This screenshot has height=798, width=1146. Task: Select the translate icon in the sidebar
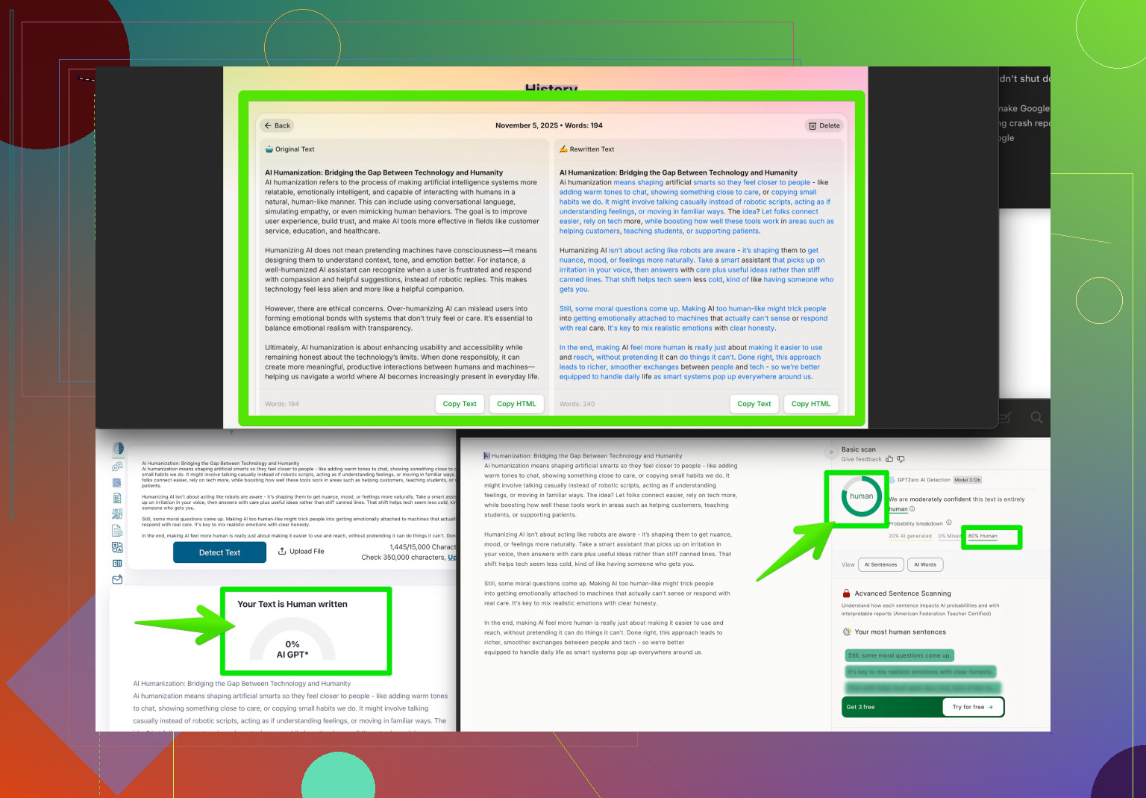pyautogui.click(x=117, y=547)
